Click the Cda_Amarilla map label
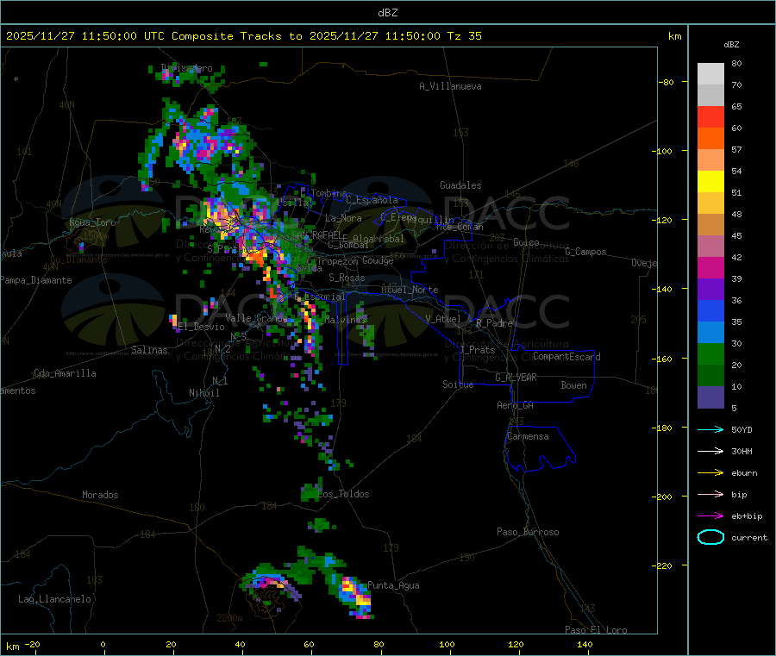This screenshot has height=656, width=776. click(x=65, y=373)
